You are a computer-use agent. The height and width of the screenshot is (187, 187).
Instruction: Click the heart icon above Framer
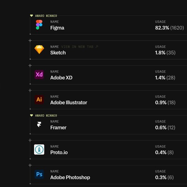(x=32, y=115)
